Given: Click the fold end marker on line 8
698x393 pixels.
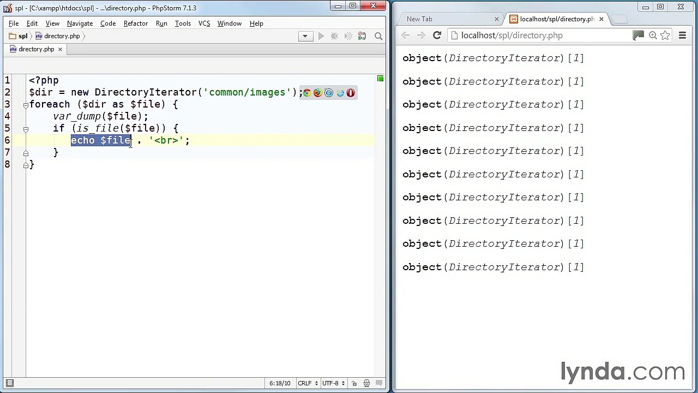Looking at the screenshot, I should [x=26, y=165].
